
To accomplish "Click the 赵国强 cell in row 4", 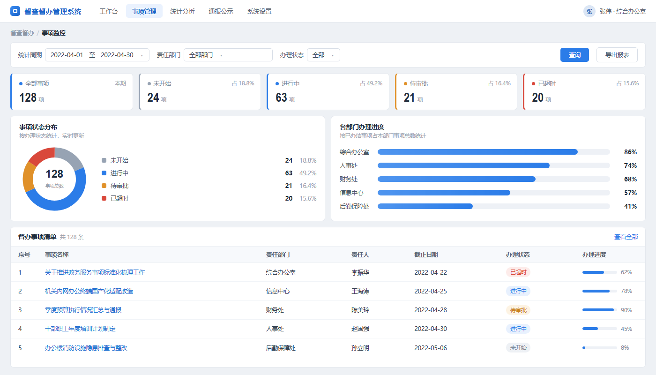I will pyautogui.click(x=360, y=329).
